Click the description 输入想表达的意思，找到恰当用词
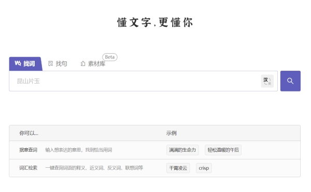Image resolution: width=311 pixels, height=192 pixels. (x=79, y=150)
